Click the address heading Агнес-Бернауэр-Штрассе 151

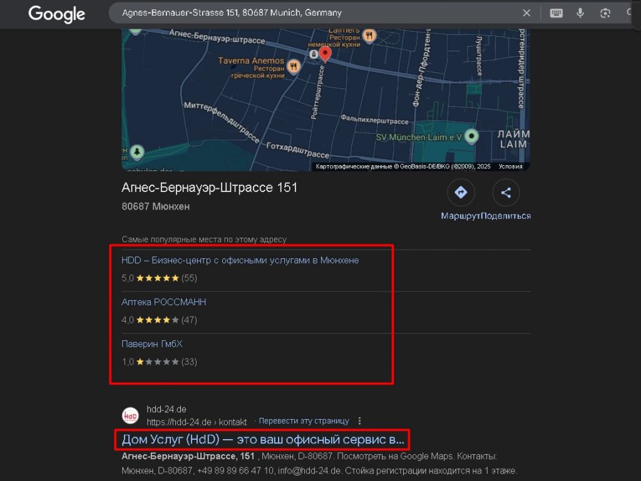coord(209,188)
